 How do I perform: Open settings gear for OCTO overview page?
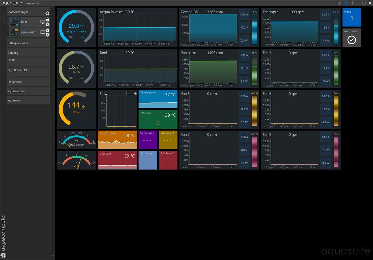click(x=48, y=24)
